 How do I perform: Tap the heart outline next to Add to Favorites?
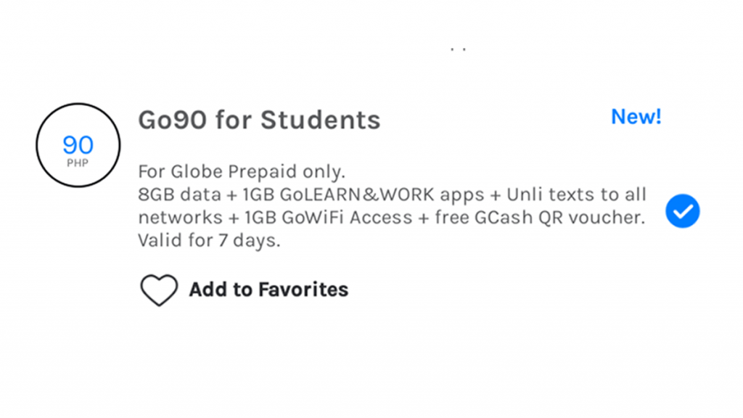tap(159, 289)
